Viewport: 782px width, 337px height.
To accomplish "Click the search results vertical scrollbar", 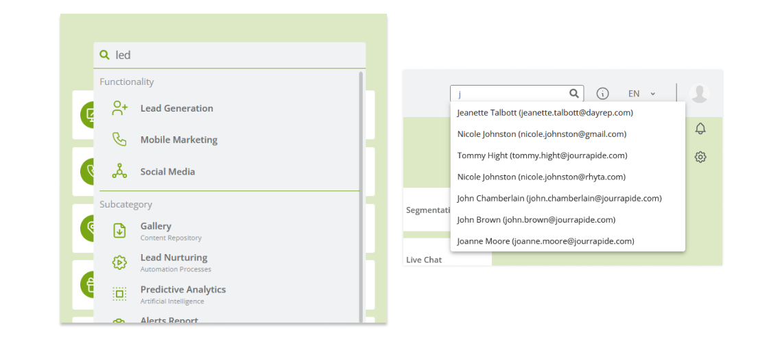I will tap(361, 197).
